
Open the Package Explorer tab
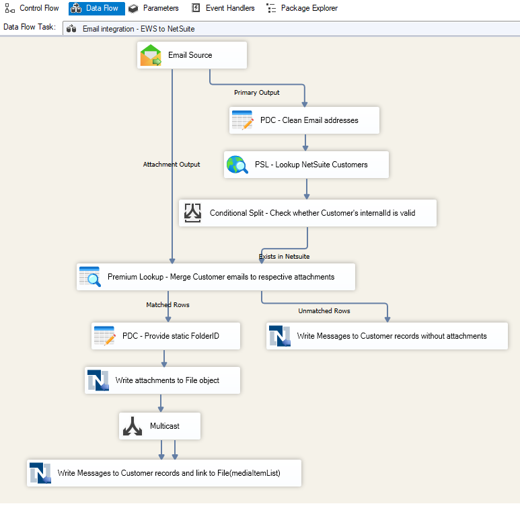tap(302, 8)
